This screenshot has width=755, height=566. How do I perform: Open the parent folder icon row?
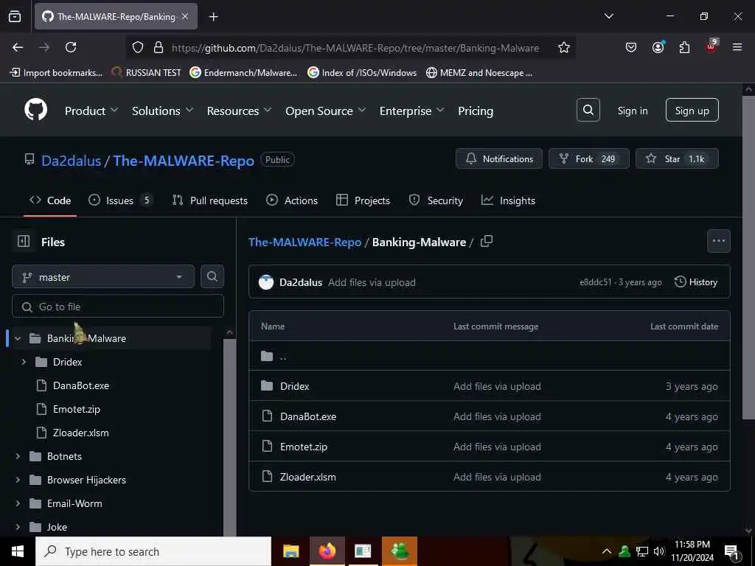tap(490, 356)
